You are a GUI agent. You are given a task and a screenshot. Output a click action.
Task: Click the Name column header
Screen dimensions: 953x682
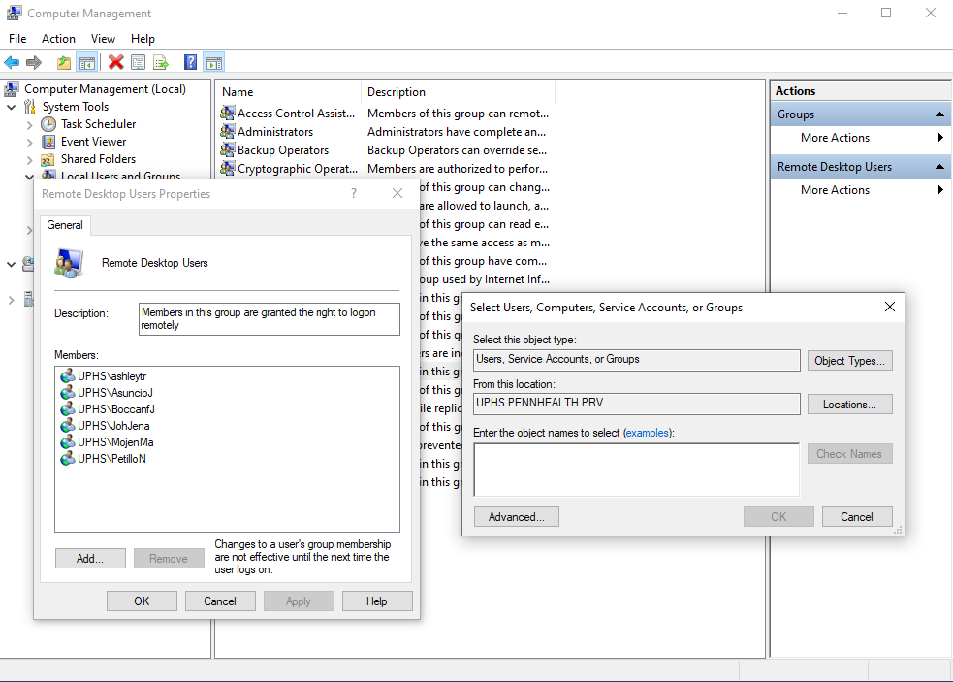click(x=288, y=92)
